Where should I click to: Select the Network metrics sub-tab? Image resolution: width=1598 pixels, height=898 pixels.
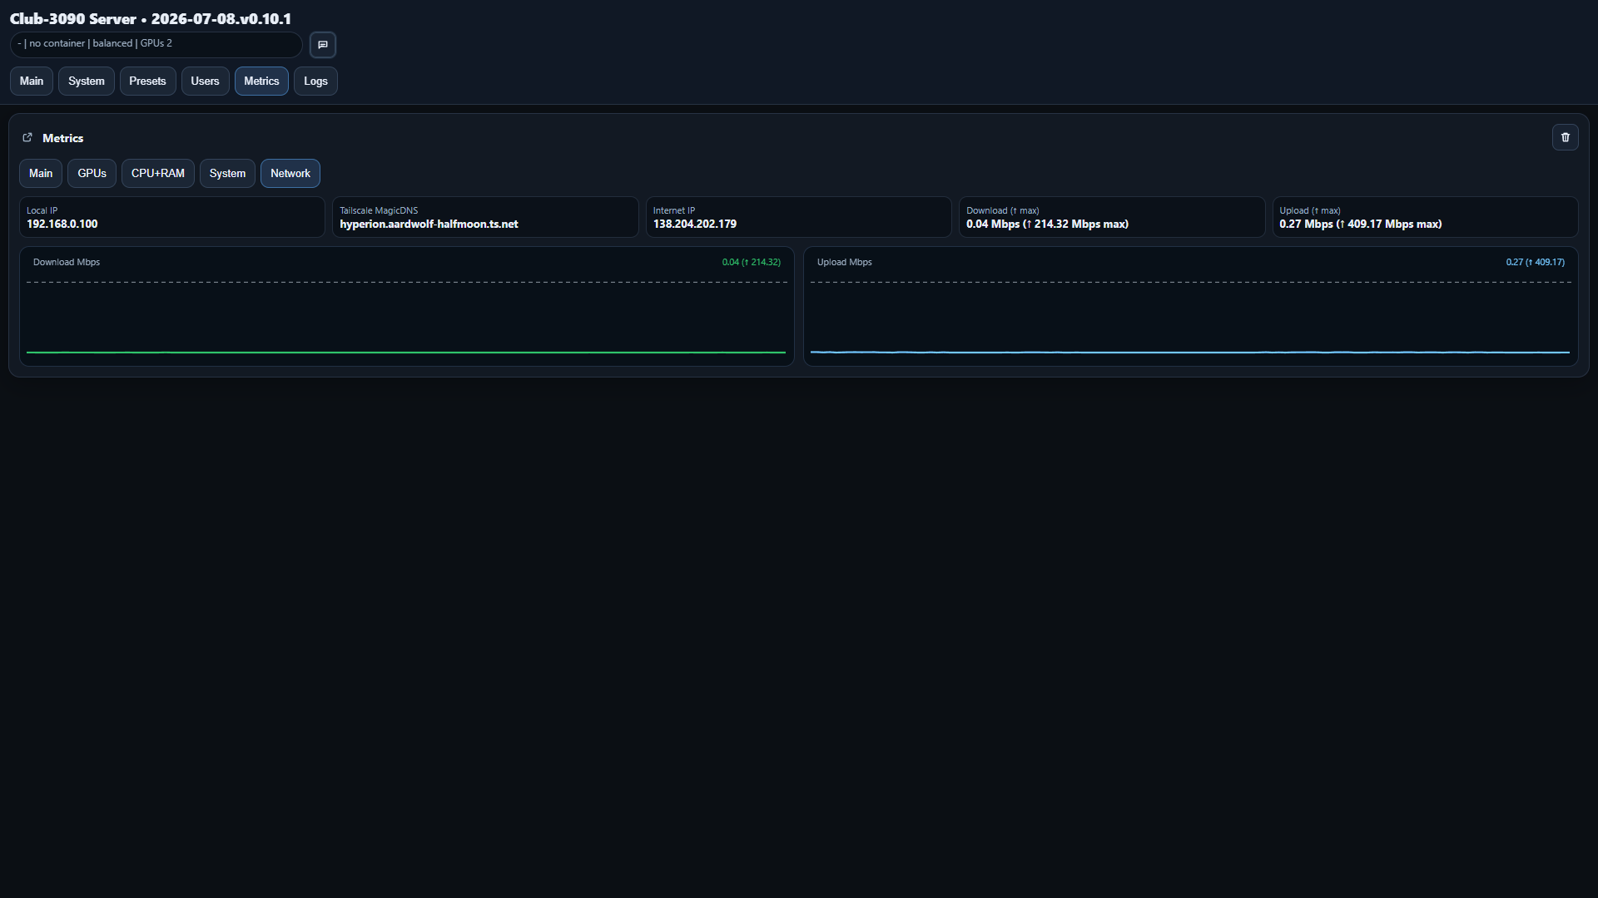point(290,174)
